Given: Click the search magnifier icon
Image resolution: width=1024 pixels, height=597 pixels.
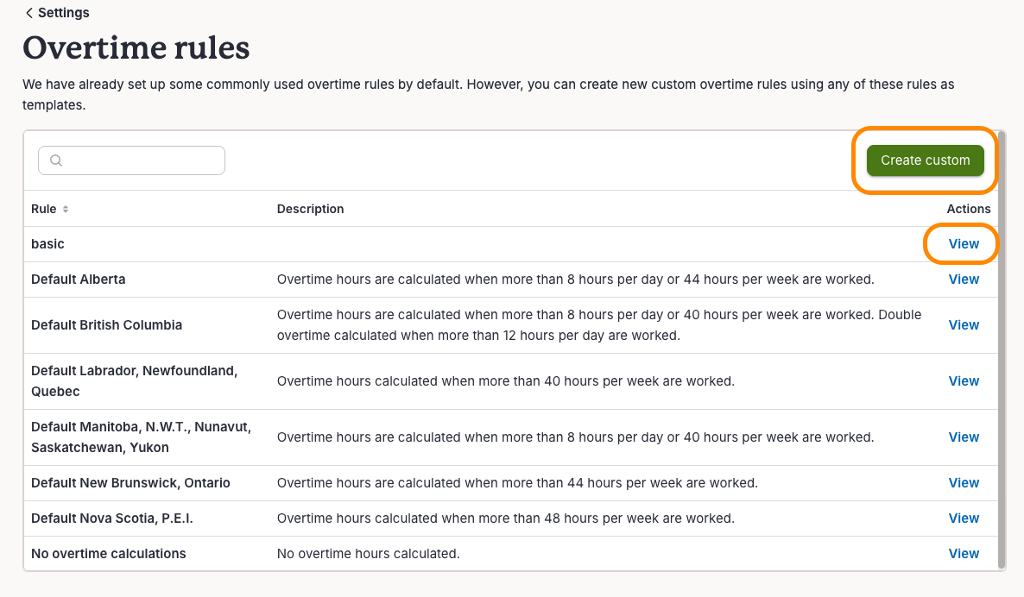Looking at the screenshot, I should 56,160.
